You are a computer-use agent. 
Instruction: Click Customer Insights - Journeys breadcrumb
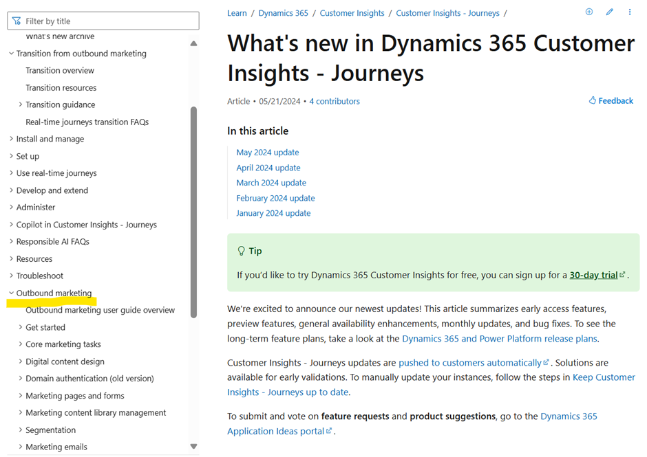tap(447, 13)
